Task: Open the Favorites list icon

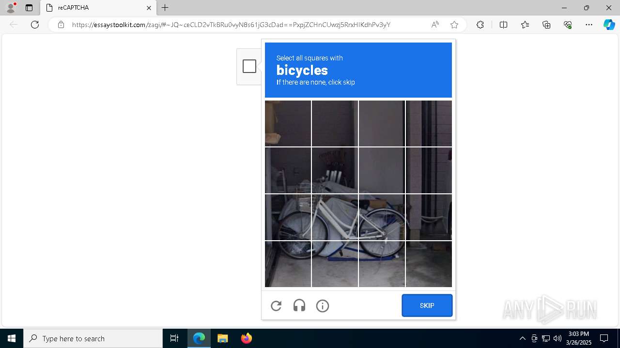Action: 525,25
